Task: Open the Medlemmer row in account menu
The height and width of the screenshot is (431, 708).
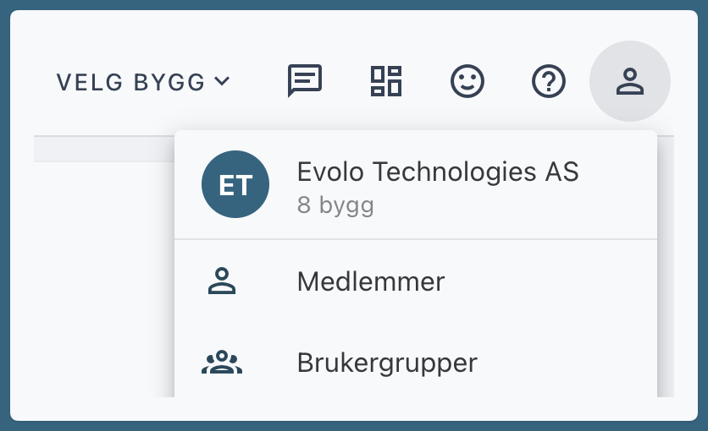Action: click(x=416, y=281)
